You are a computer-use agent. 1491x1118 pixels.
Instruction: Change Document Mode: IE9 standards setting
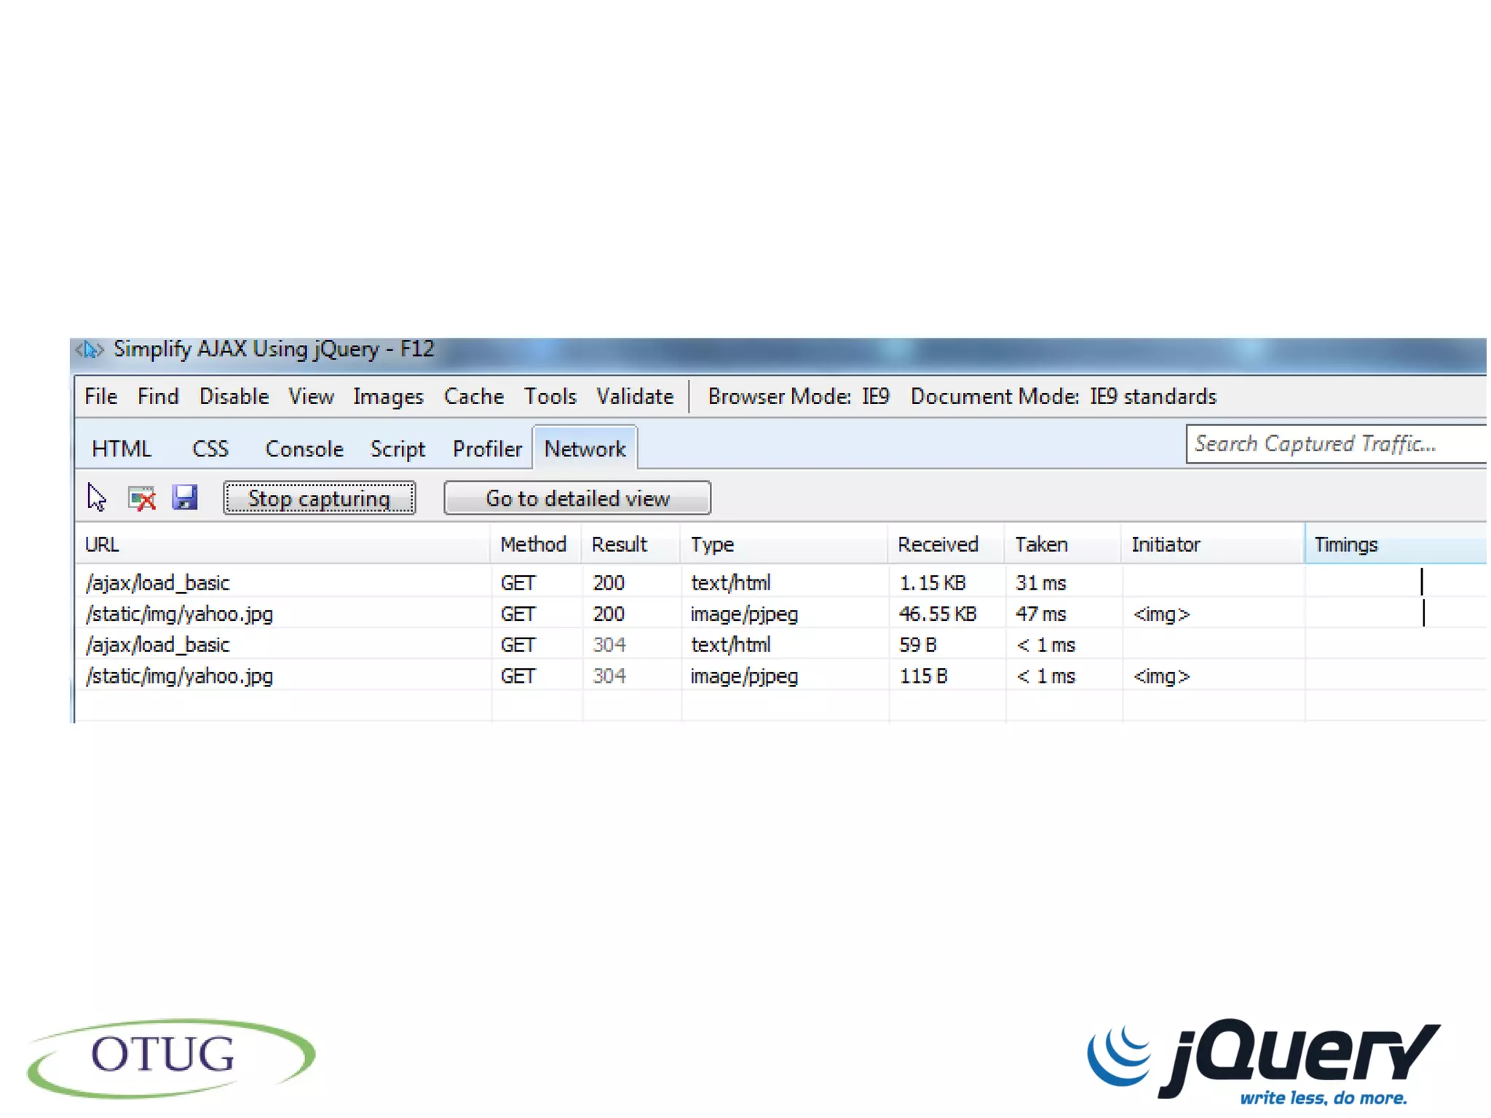pos(1063,397)
